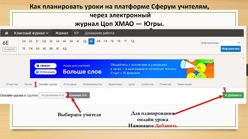Open the Аналитика tab

[x=115, y=84]
